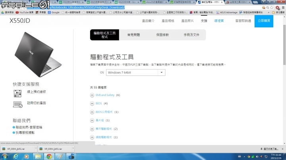Click the 線上預約維修 text link
This screenshot has width=286, height=160.
[x=37, y=92]
